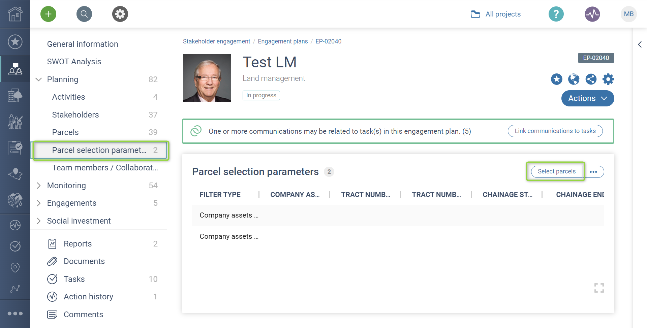The image size is (647, 328).
Task: Toggle fullscreen view of parameters panel
Action: pyautogui.click(x=599, y=288)
